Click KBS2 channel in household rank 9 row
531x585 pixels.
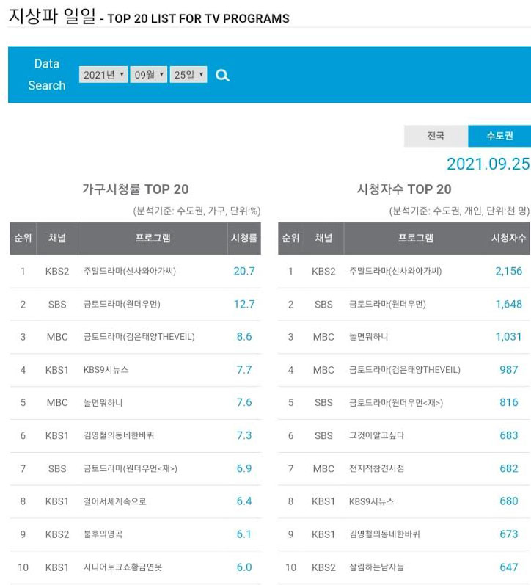point(57,534)
